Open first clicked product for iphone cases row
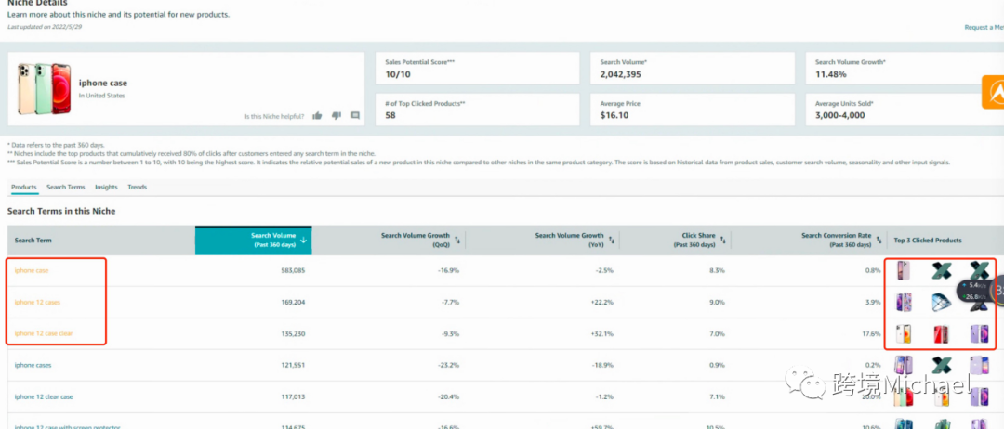Screen dimensions: 1004x429 click(x=904, y=365)
